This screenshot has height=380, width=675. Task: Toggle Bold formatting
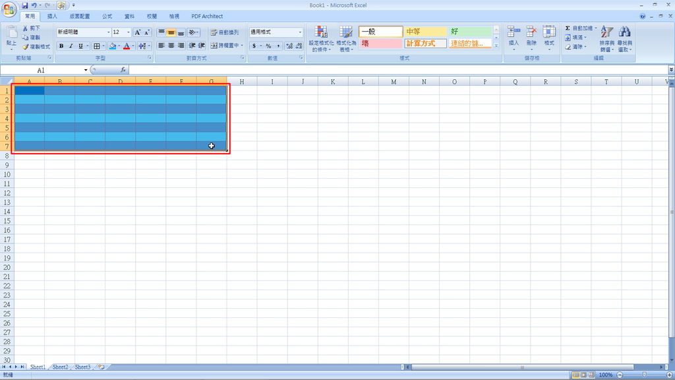pyautogui.click(x=61, y=46)
